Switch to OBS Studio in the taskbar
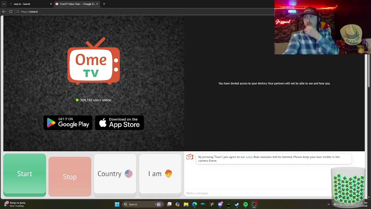Image resolution: width=371 pixels, height=209 pixels. (x=254, y=204)
